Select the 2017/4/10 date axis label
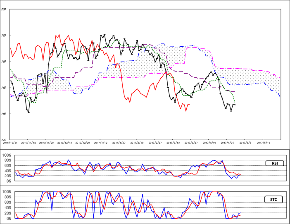Screen dimensions: 290x224 [x=210, y=142]
